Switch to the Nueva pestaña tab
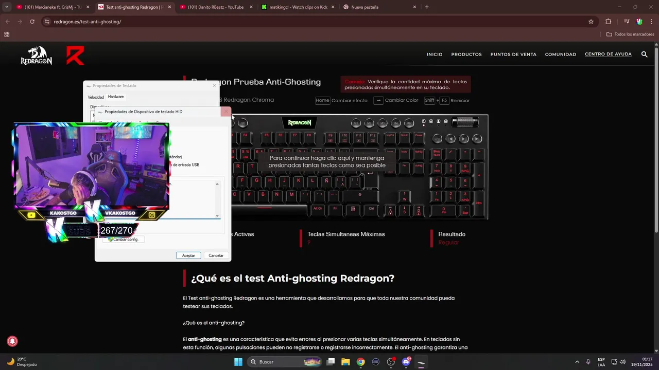Image resolution: width=659 pixels, height=370 pixels. pyautogui.click(x=379, y=7)
